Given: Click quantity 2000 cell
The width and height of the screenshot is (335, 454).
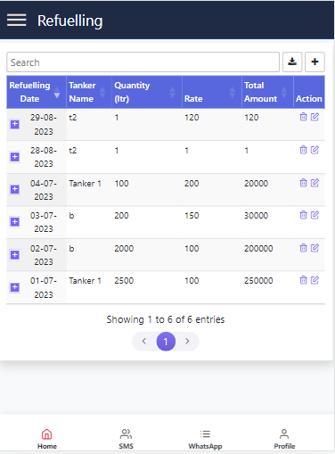Looking at the screenshot, I should (124, 248).
